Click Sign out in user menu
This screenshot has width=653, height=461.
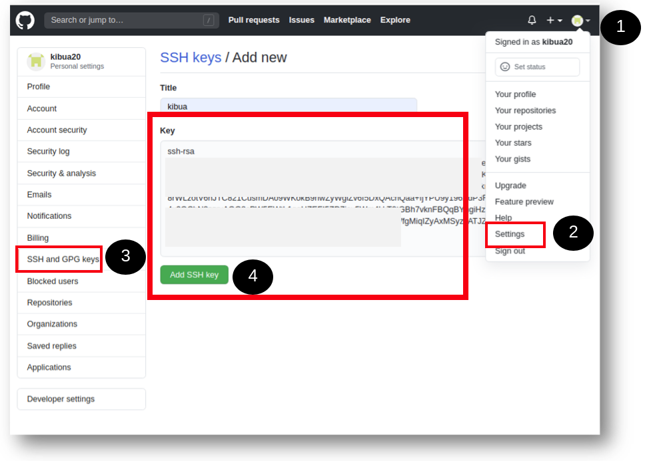pos(510,251)
